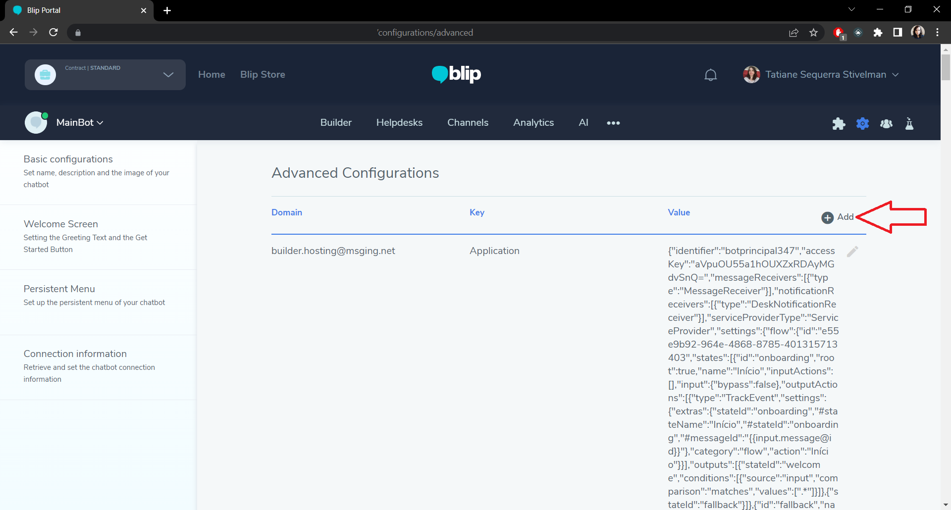The height and width of the screenshot is (510, 951).
Task: Open the bot settings gear icon
Action: pyautogui.click(x=863, y=123)
